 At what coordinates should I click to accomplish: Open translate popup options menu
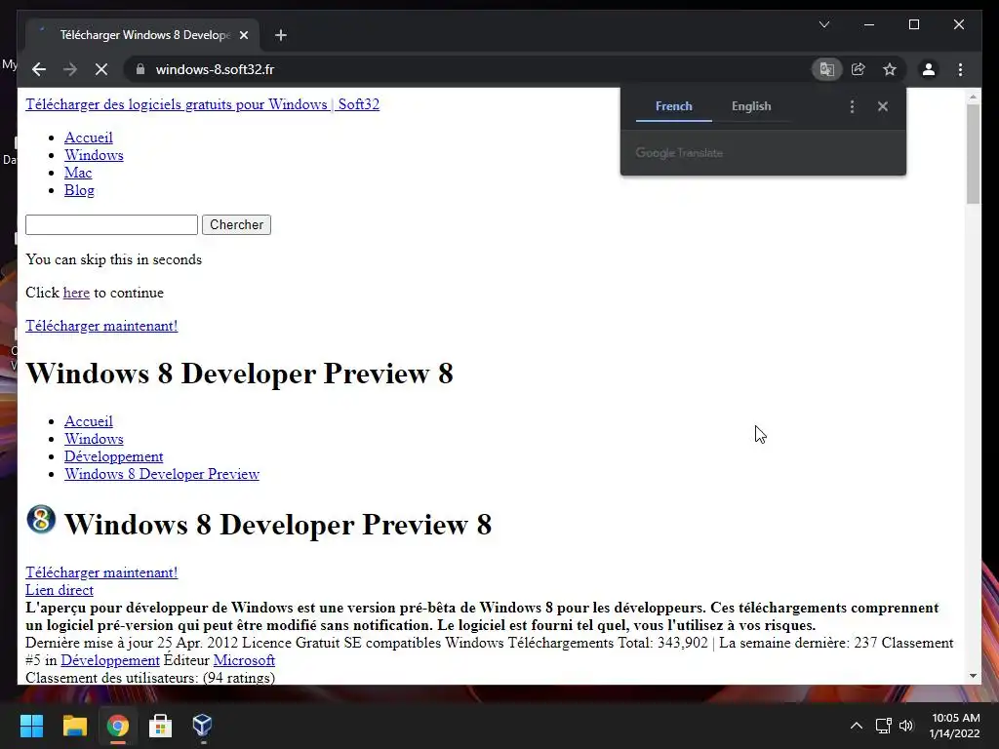coord(852,106)
